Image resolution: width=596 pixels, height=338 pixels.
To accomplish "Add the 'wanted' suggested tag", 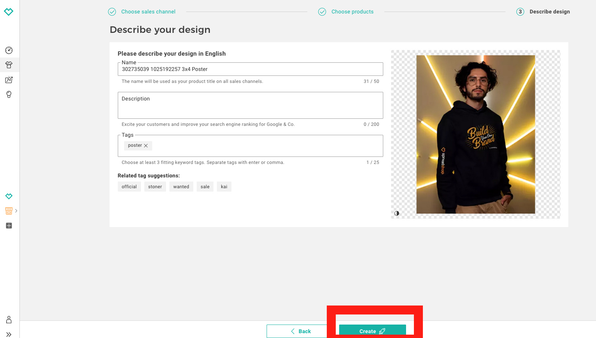I will pyautogui.click(x=181, y=187).
